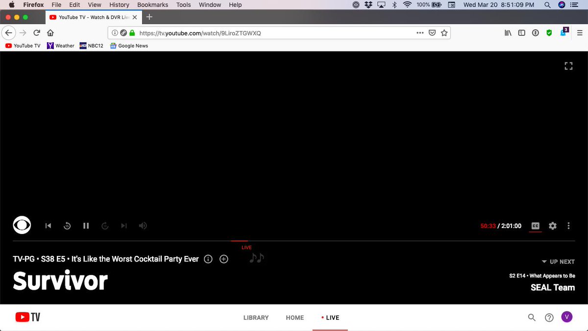The width and height of the screenshot is (588, 331).
Task: Mute the player volume
Action: 143,226
